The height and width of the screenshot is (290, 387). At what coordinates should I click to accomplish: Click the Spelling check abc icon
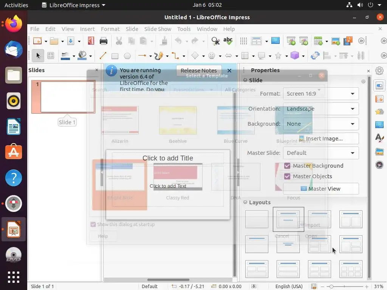[228, 41]
